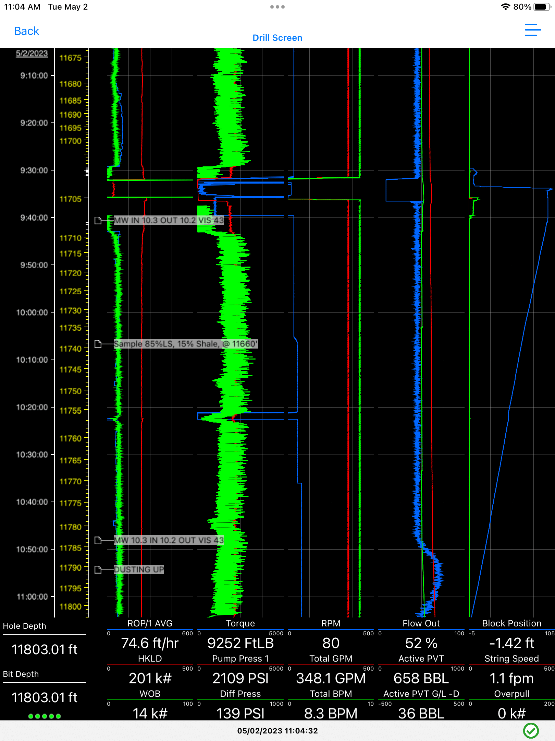555x741 pixels.
Task: Select the Block Position value -1.42 ft
Action: point(511,643)
